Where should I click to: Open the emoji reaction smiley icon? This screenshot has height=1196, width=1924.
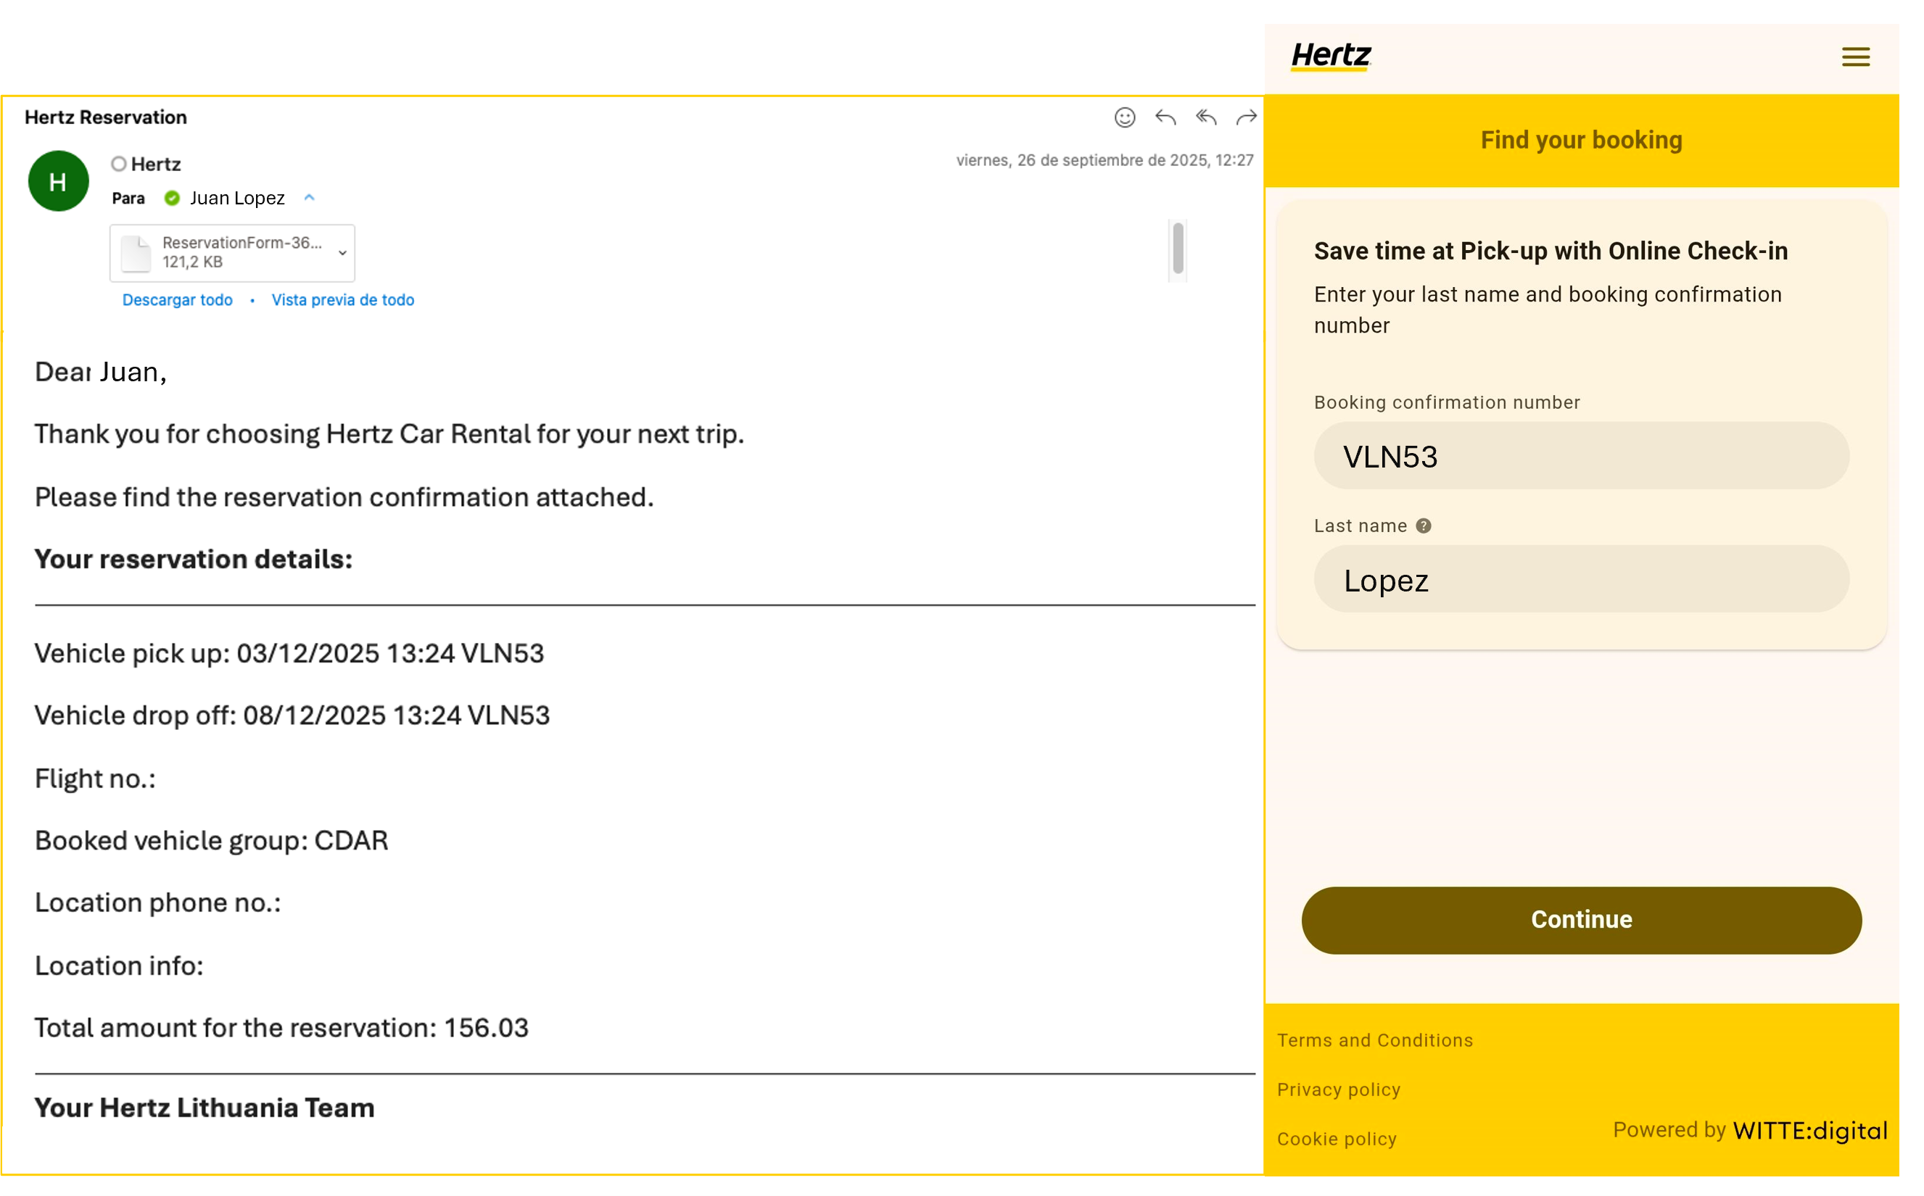coord(1125,118)
